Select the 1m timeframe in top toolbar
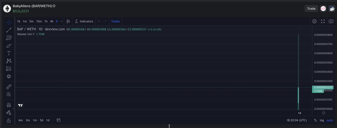 pyautogui.click(x=25, y=21)
